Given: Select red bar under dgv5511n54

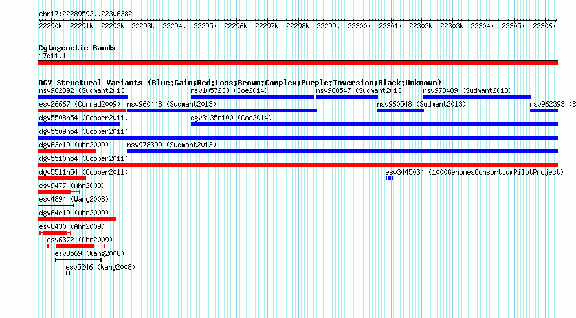Looking at the screenshot, I should (x=62, y=178).
